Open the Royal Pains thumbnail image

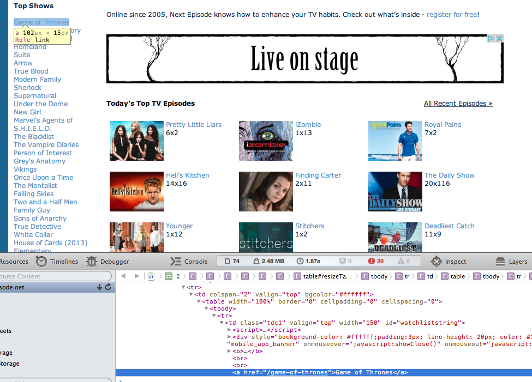(395, 141)
